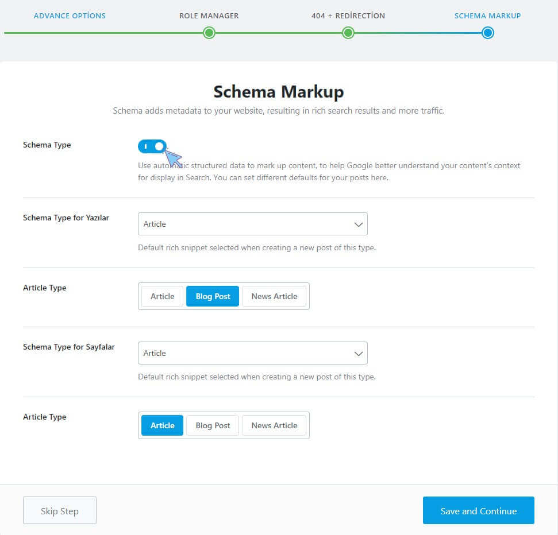Open Schema Type for Sayfalar dropdown
558x535 pixels.
click(x=253, y=353)
